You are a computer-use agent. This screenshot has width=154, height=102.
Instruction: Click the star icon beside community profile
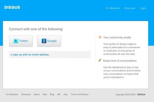[x=100, y=37]
